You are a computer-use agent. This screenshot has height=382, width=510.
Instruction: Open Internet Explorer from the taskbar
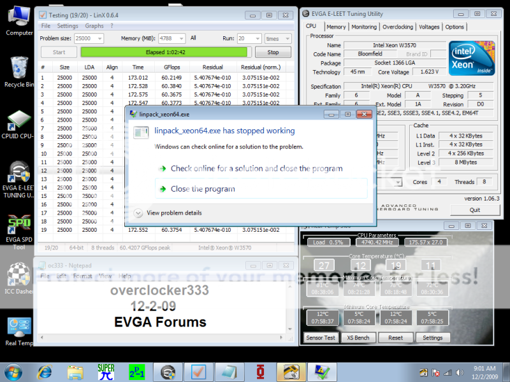click(x=45, y=371)
